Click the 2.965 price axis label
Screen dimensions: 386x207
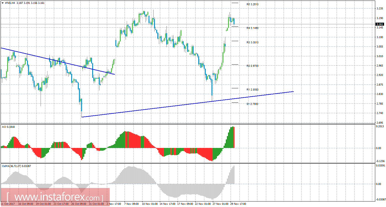tap(380, 65)
